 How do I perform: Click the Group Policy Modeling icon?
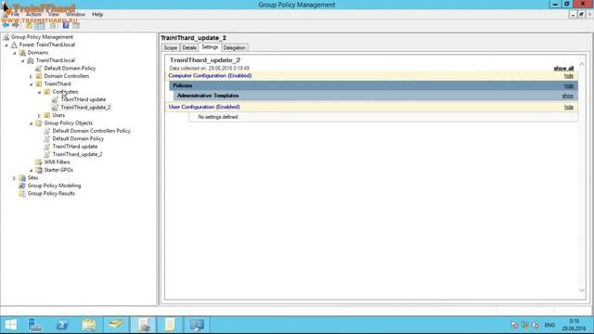22,186
